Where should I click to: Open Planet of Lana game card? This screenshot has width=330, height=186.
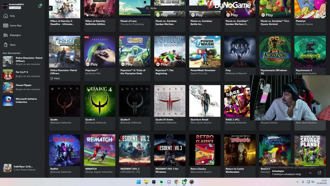click(135, 16)
